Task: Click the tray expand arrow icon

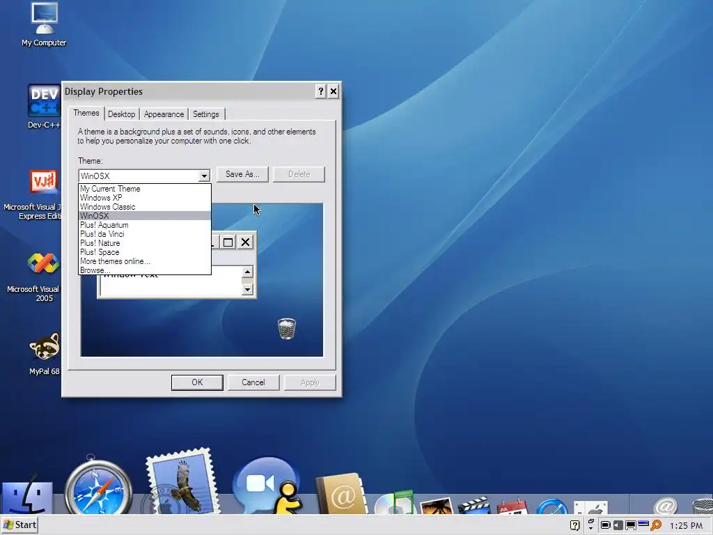Action: [590, 524]
